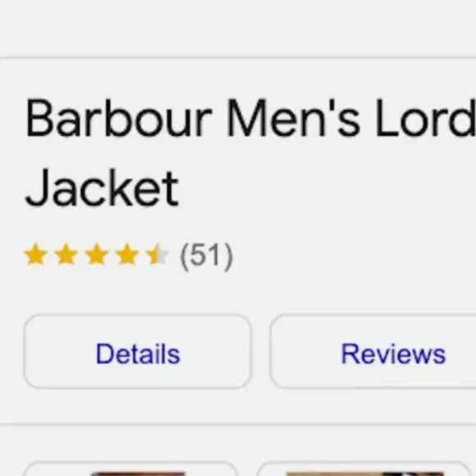Click the word 'Barbour' in heading

(118, 118)
